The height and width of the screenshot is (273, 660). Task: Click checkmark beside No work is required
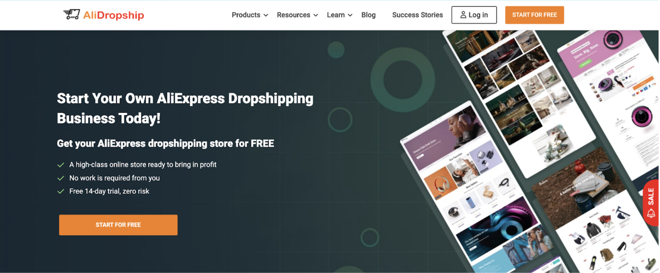point(61,178)
